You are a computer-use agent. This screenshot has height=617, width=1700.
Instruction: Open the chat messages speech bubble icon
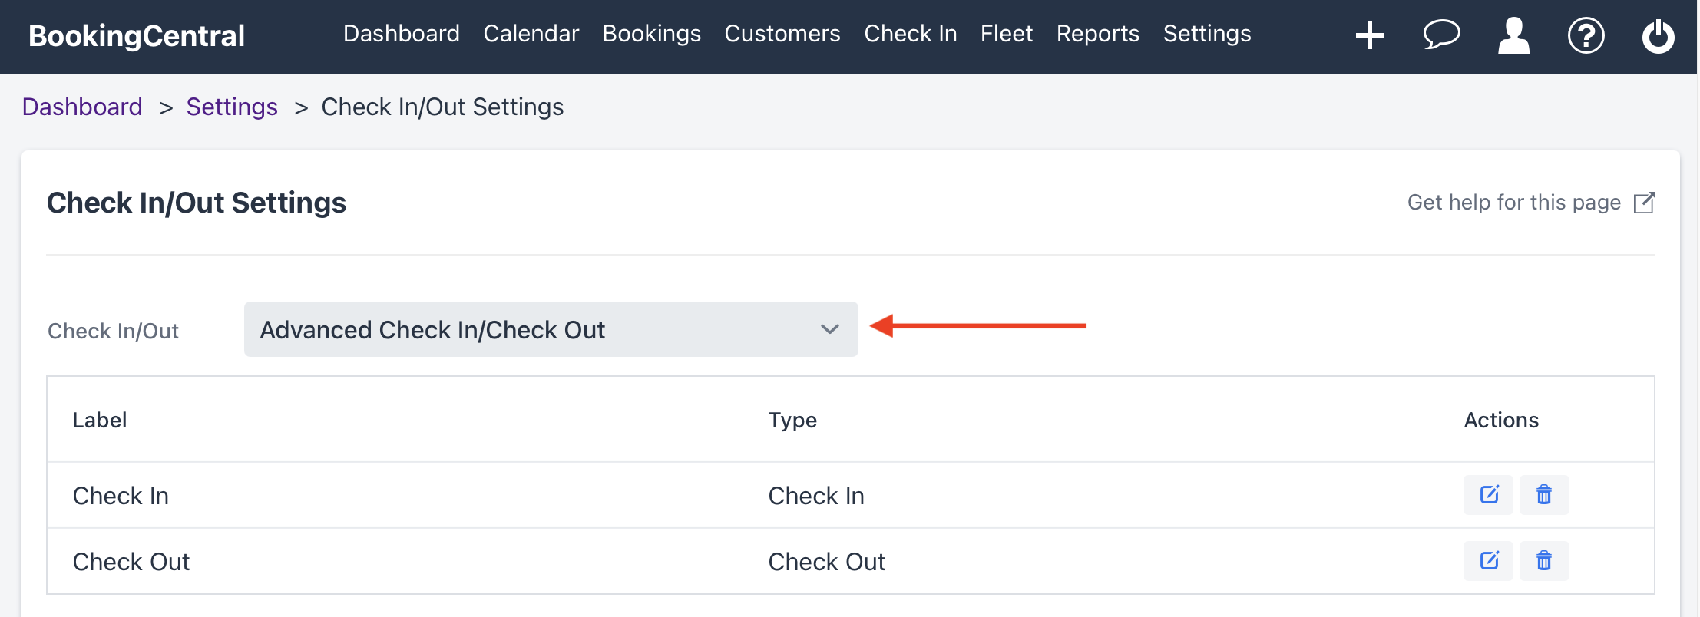1441,35
